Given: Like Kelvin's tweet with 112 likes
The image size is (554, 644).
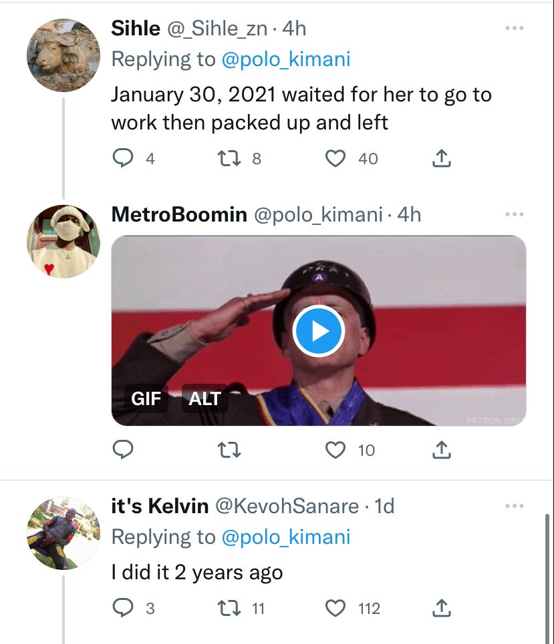Looking at the screenshot, I should pos(335,608).
